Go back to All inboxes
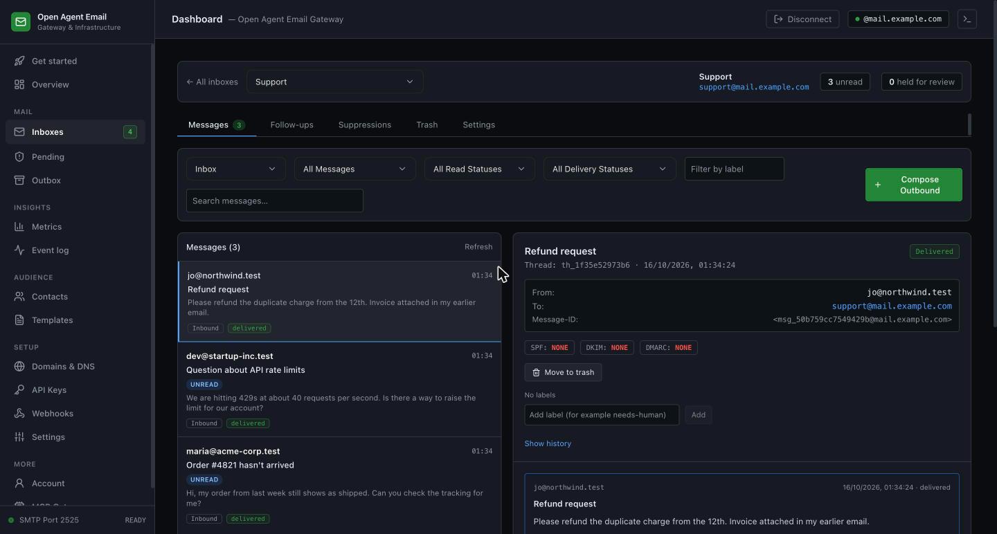997x534 pixels. click(212, 82)
